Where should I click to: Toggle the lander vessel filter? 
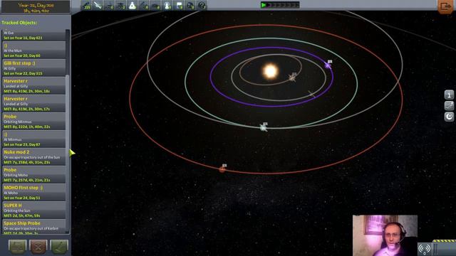(x=120, y=5)
